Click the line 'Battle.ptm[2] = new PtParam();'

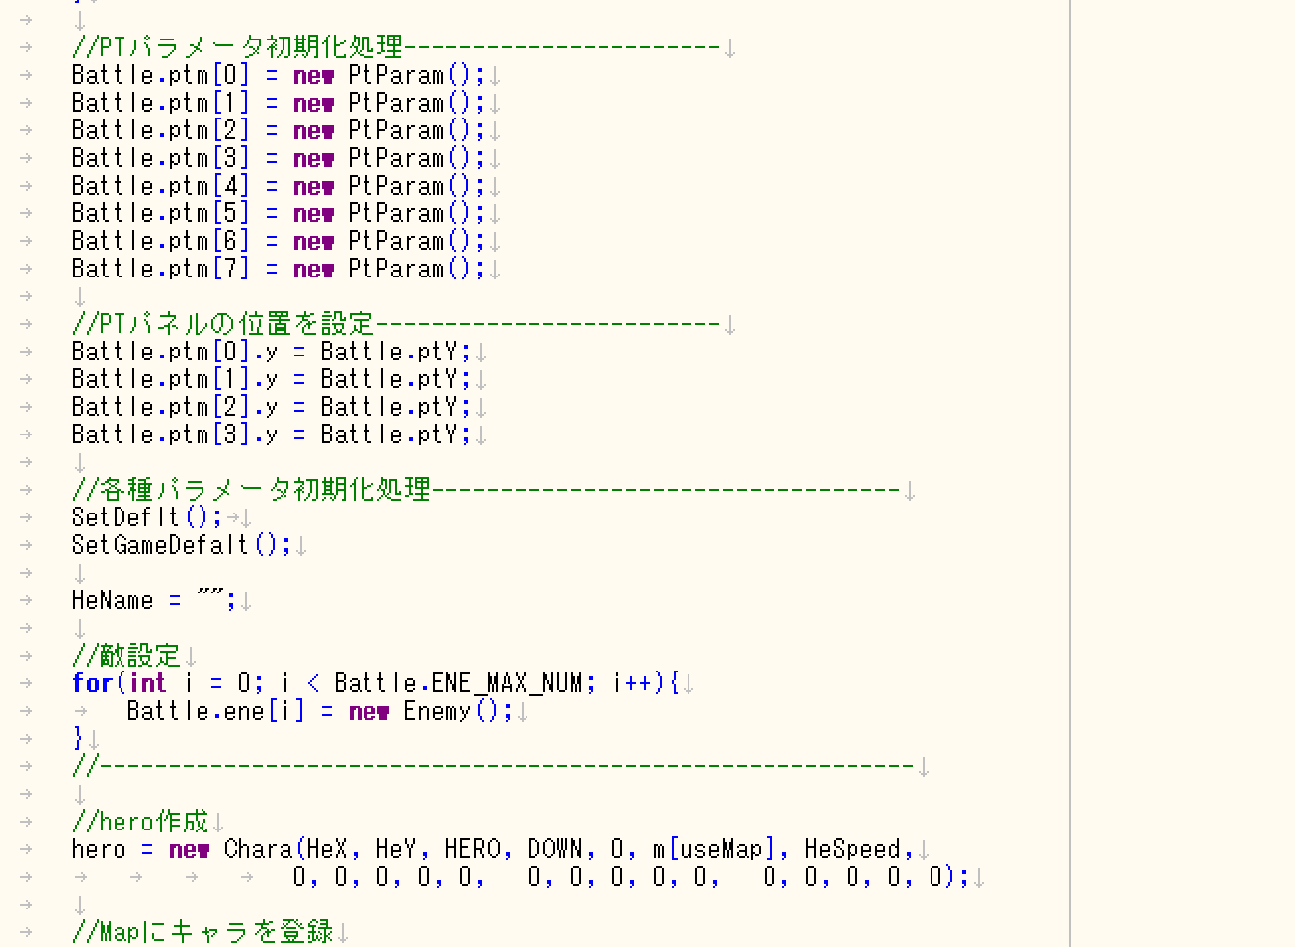click(279, 130)
